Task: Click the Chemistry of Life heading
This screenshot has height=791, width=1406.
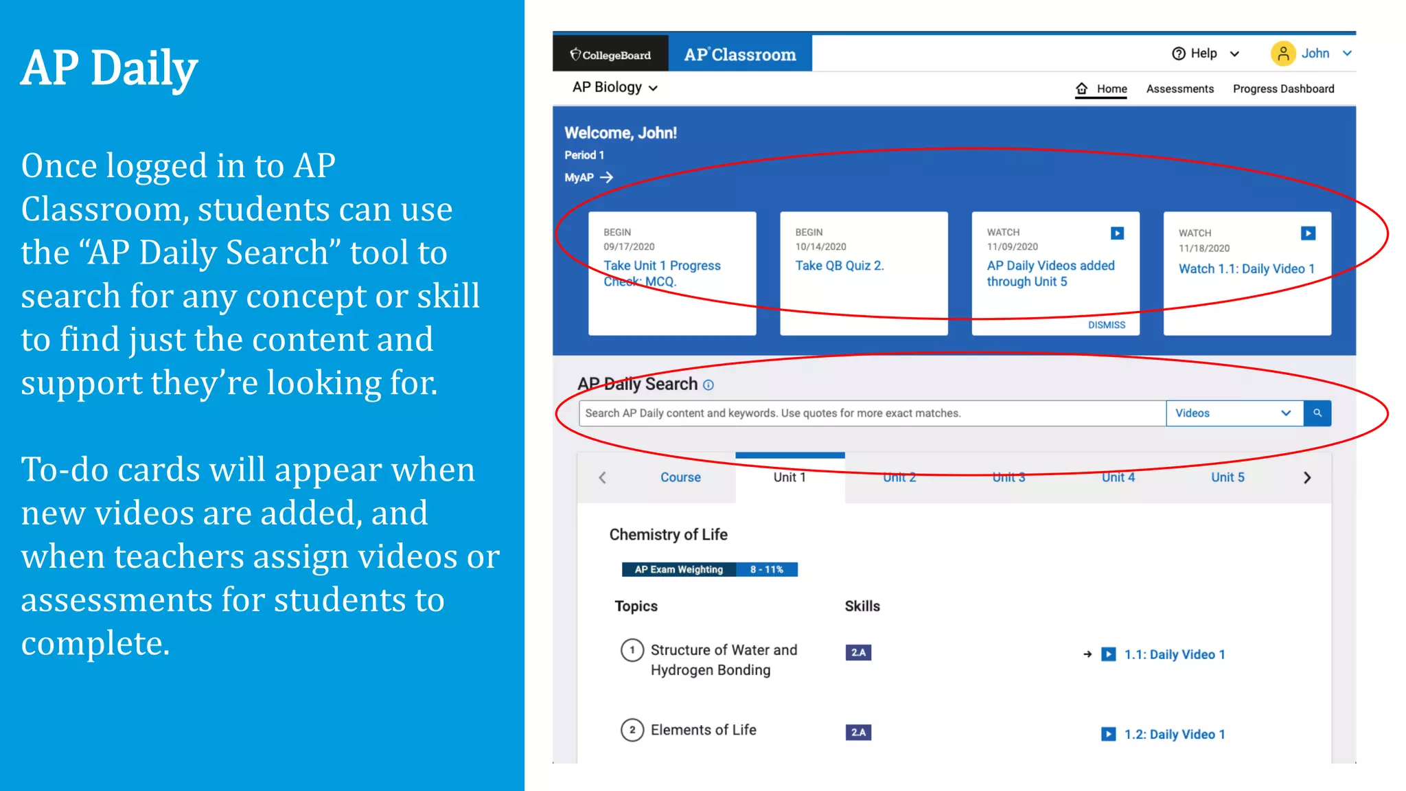Action: [x=668, y=534]
